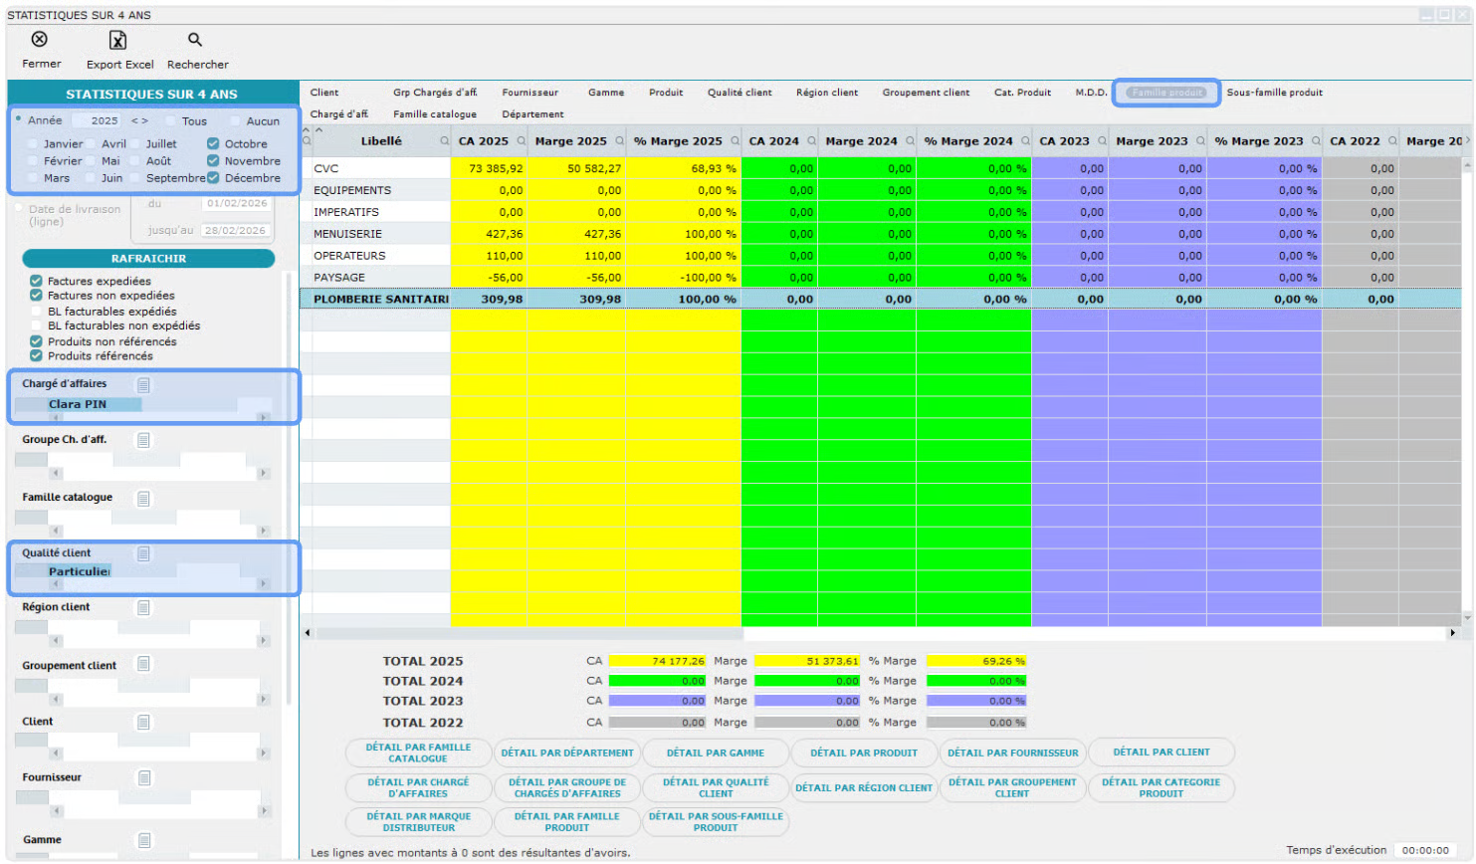The width and height of the screenshot is (1476, 864).
Task: Click the magnifier in Libellé column header
Action: pos(444,141)
